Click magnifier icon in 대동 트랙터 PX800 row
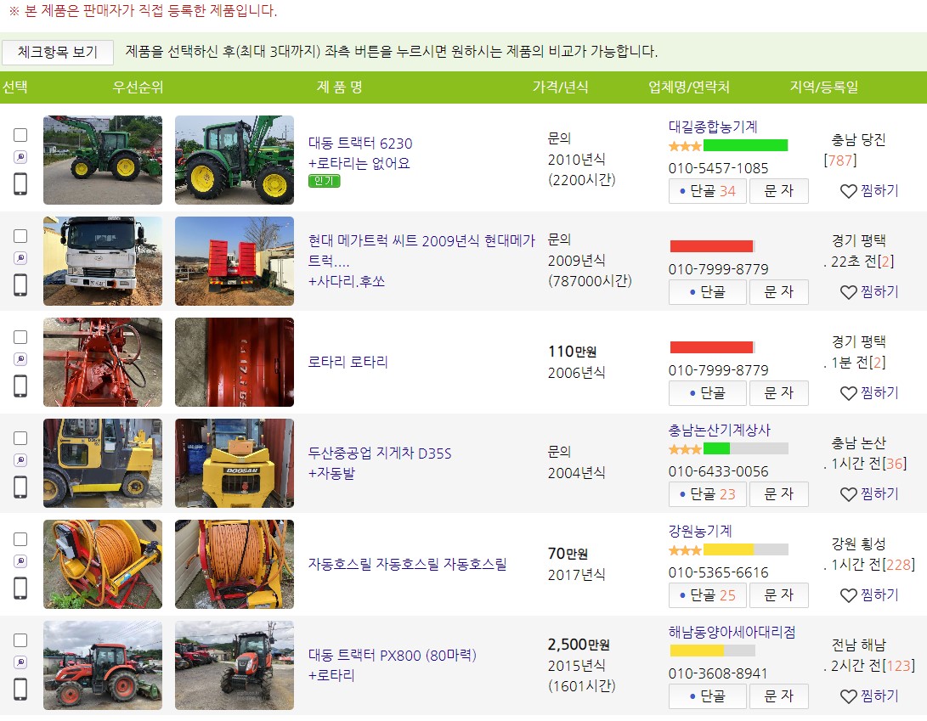The height and width of the screenshot is (721, 927). [20, 662]
